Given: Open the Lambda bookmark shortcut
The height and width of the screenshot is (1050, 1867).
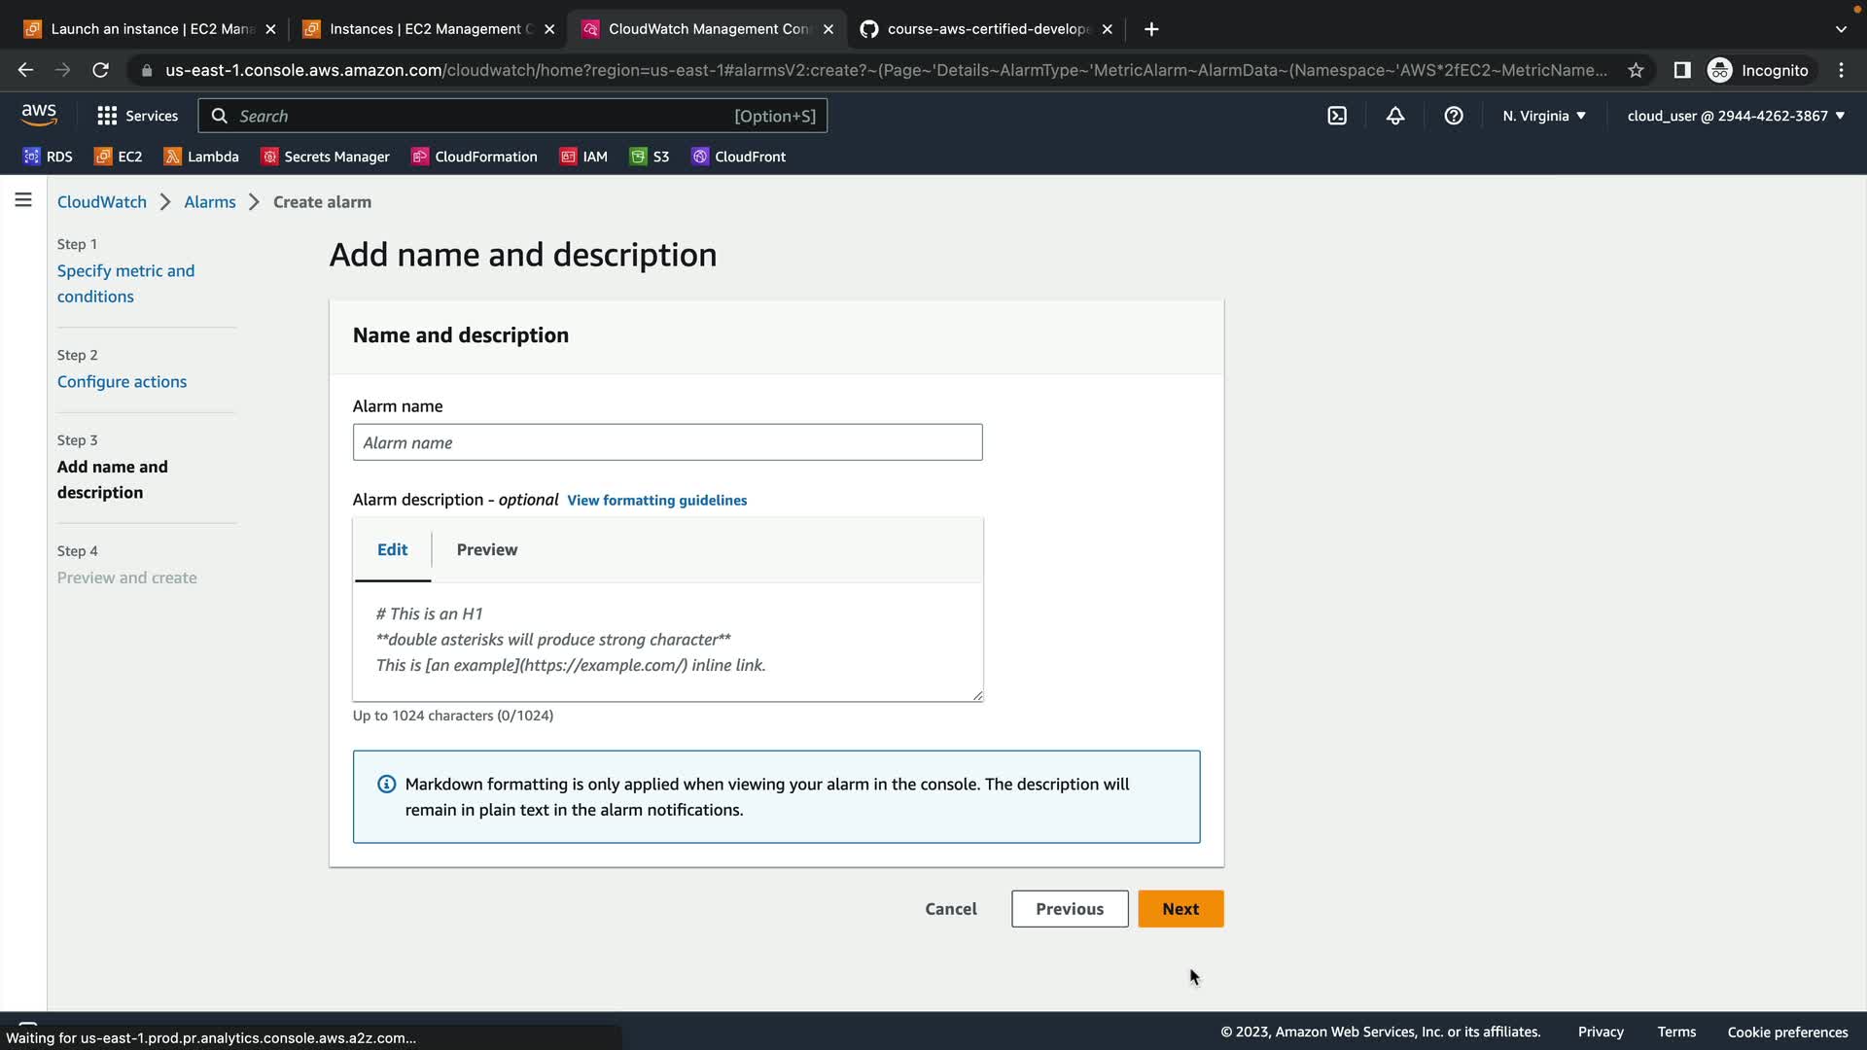Looking at the screenshot, I should click(x=201, y=157).
